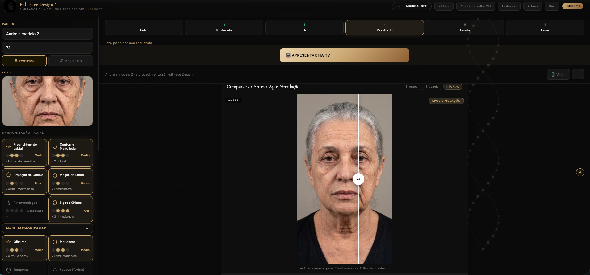Click the age field showing 72
Viewport: 590px width, 275px height.
click(x=48, y=47)
